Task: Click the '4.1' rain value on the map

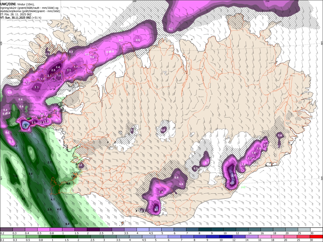Action: [x=53, y=199]
